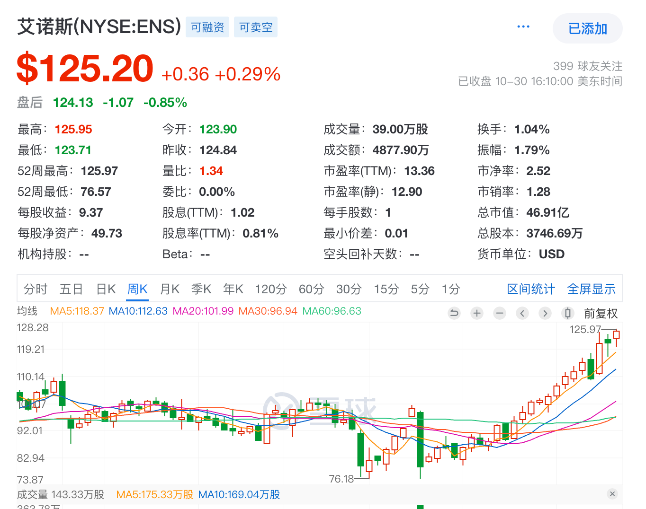Zoom out the chart with minus icon
The width and height of the screenshot is (646, 509).
[500, 313]
